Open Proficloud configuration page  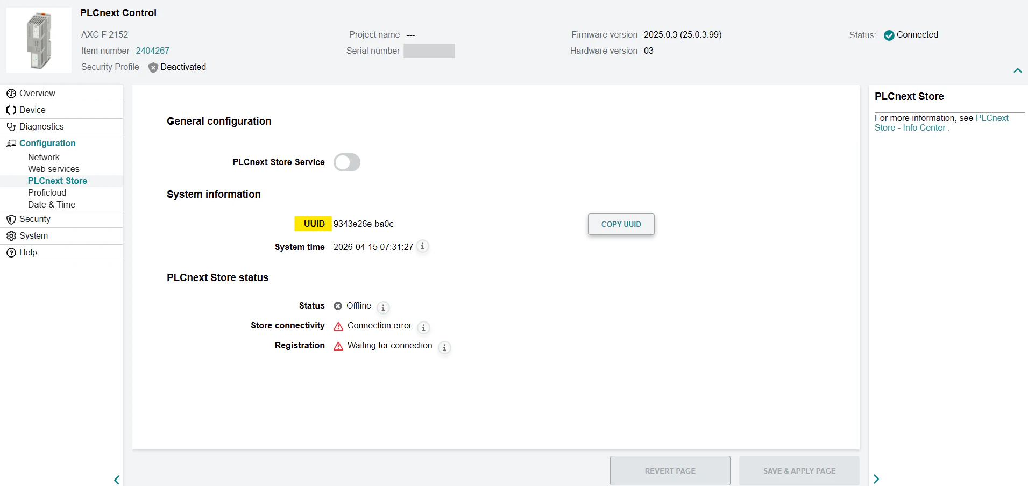(x=61, y=193)
